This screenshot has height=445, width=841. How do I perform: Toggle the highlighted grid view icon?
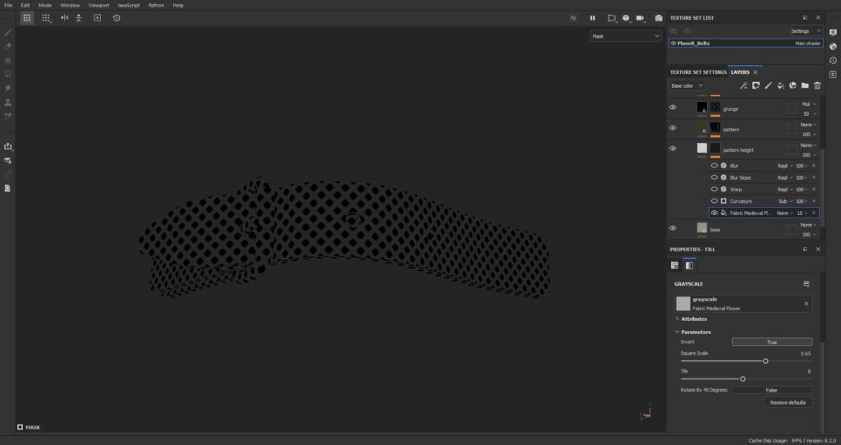tap(27, 18)
